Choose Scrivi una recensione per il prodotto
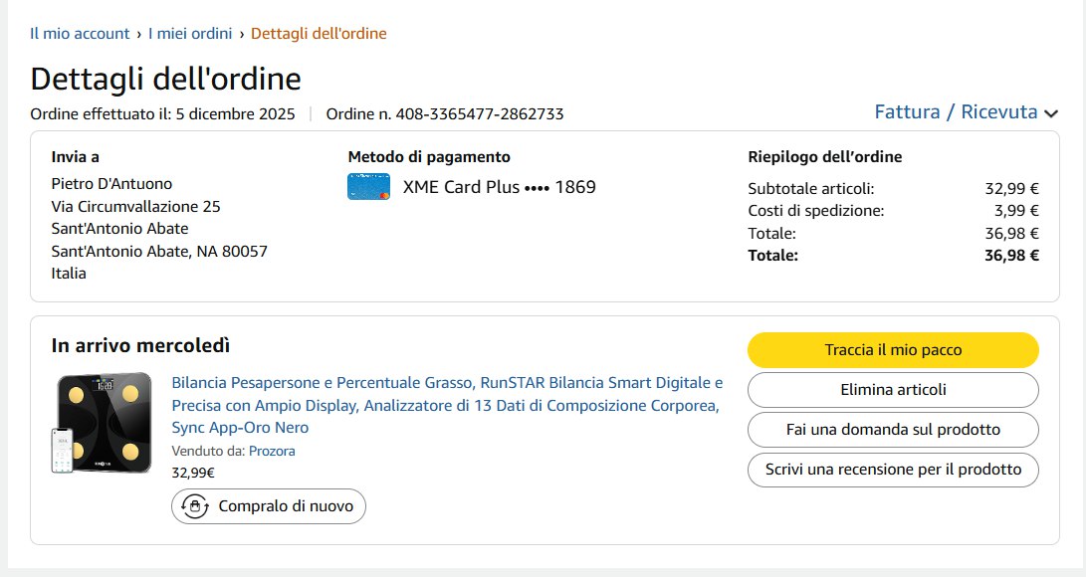 (x=893, y=470)
